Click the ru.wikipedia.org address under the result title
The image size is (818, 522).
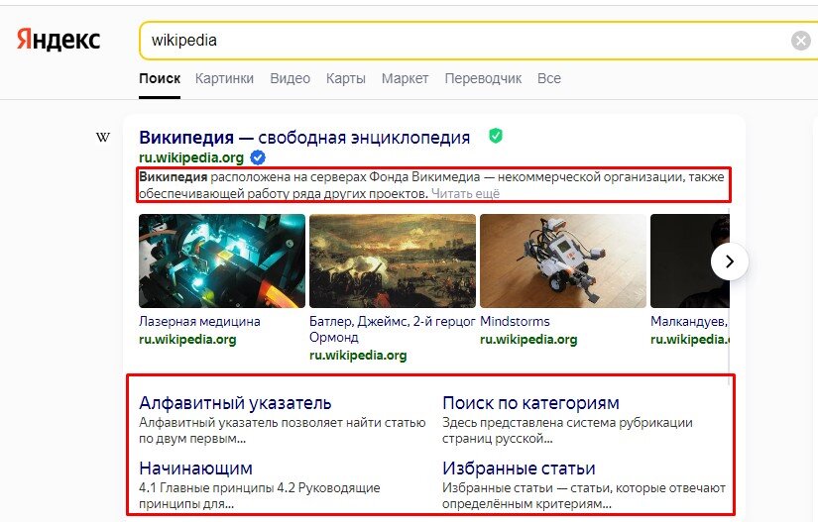click(191, 157)
